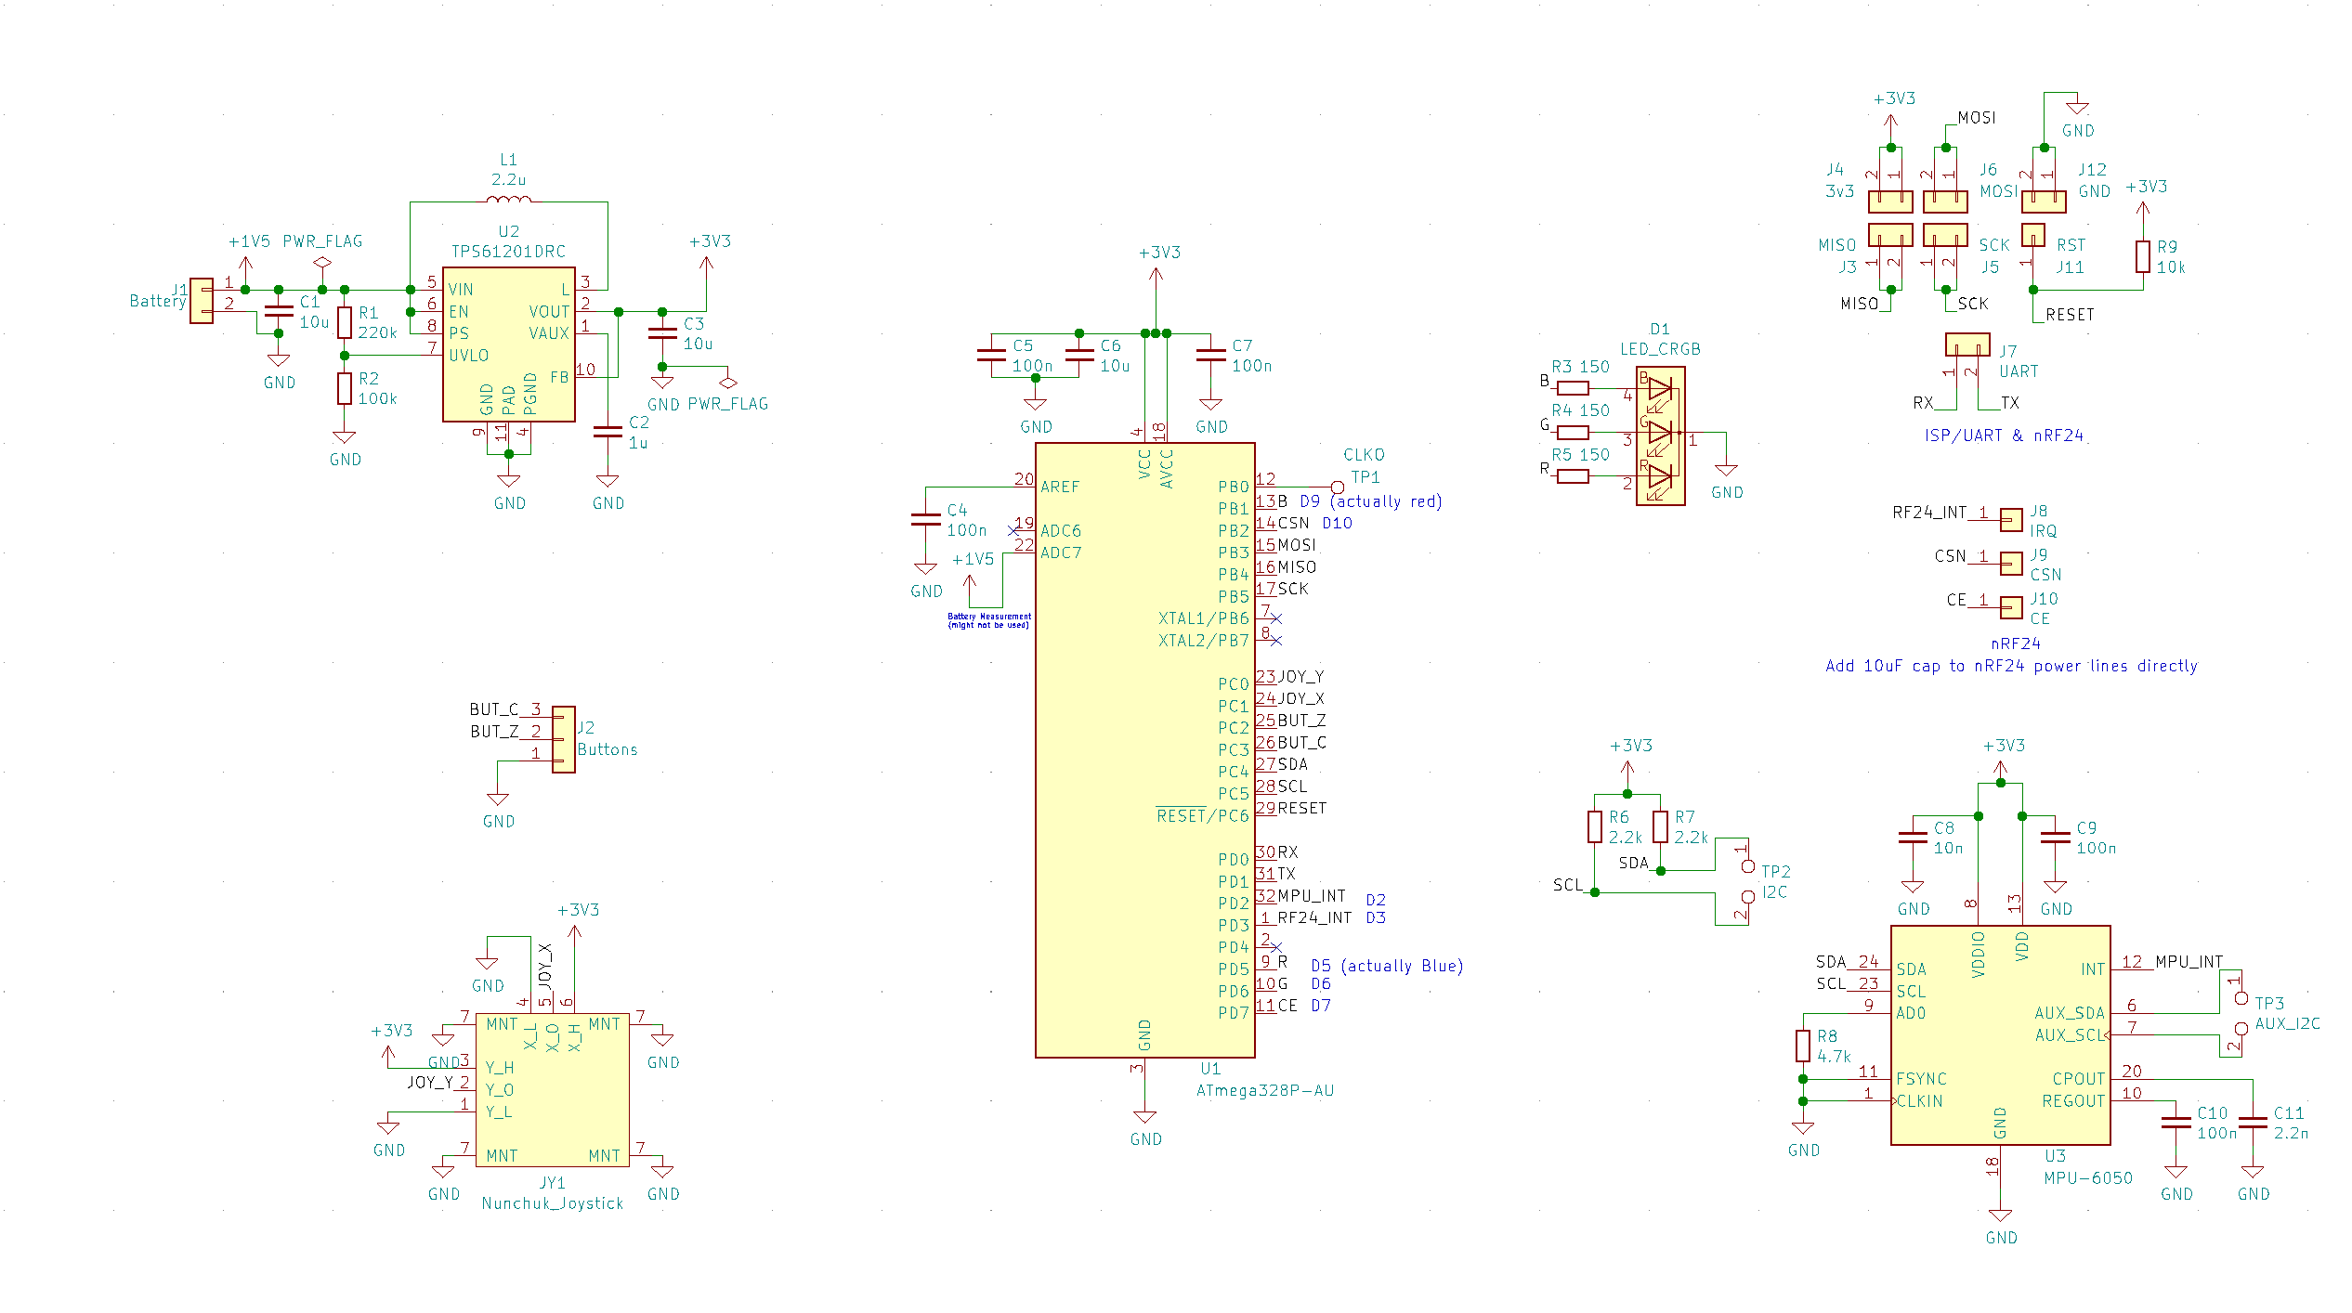Screen dimensions: 2352x1313
Task: Select the L1 2.2u inductor symbol
Action: (509, 200)
